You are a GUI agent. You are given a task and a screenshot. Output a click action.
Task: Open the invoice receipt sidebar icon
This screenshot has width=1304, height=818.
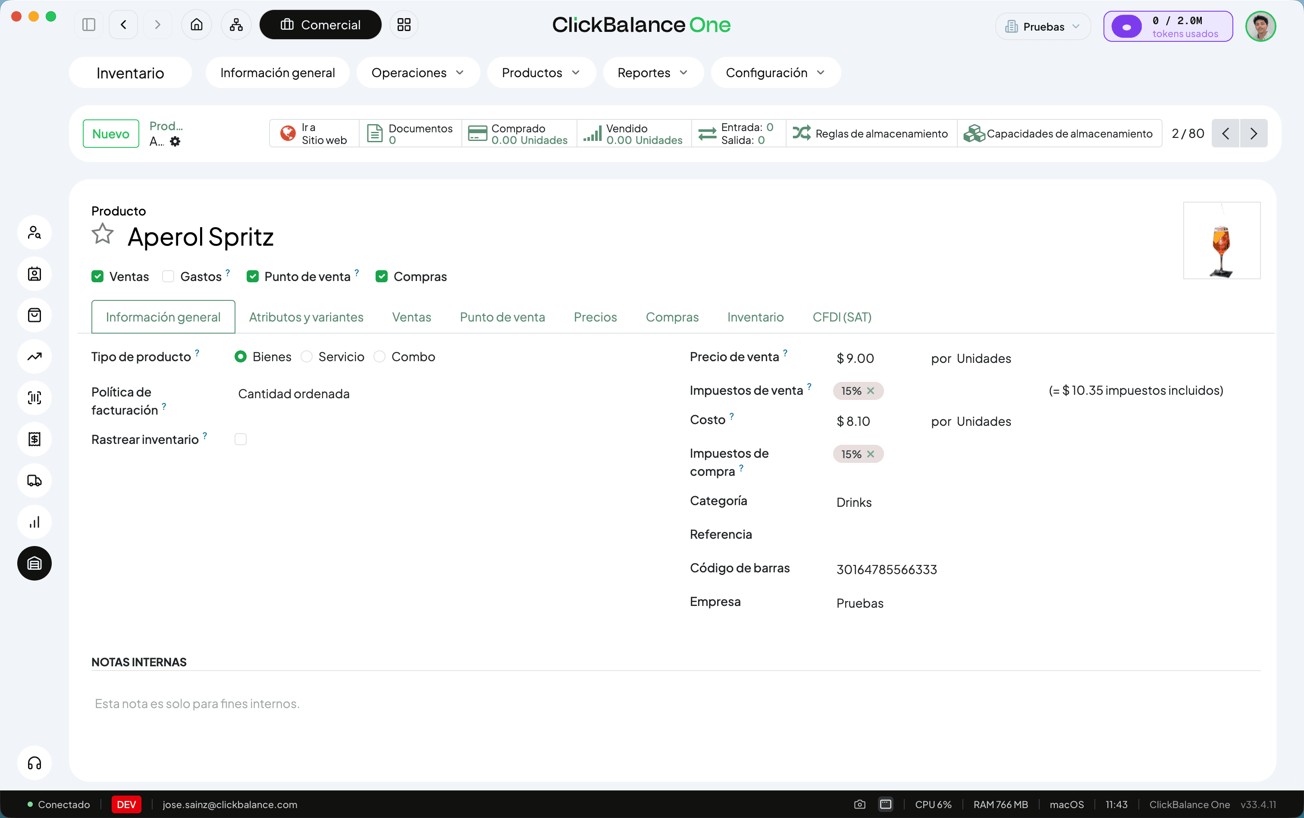(x=34, y=439)
